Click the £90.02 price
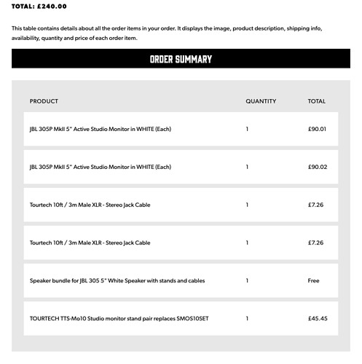 [318, 167]
